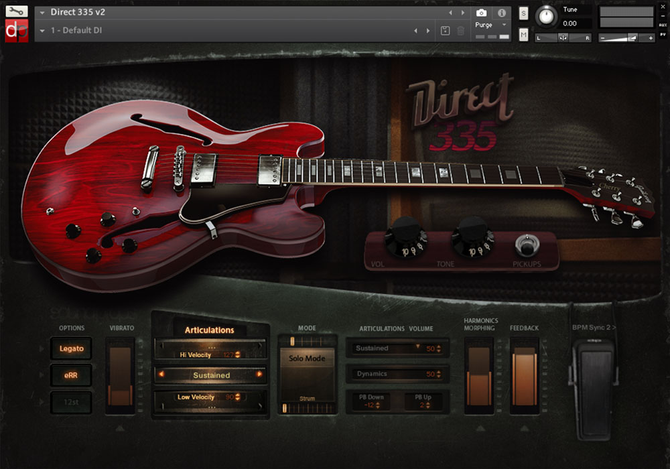Click the VIBRATO slider
This screenshot has width=670, height=469.
point(120,376)
